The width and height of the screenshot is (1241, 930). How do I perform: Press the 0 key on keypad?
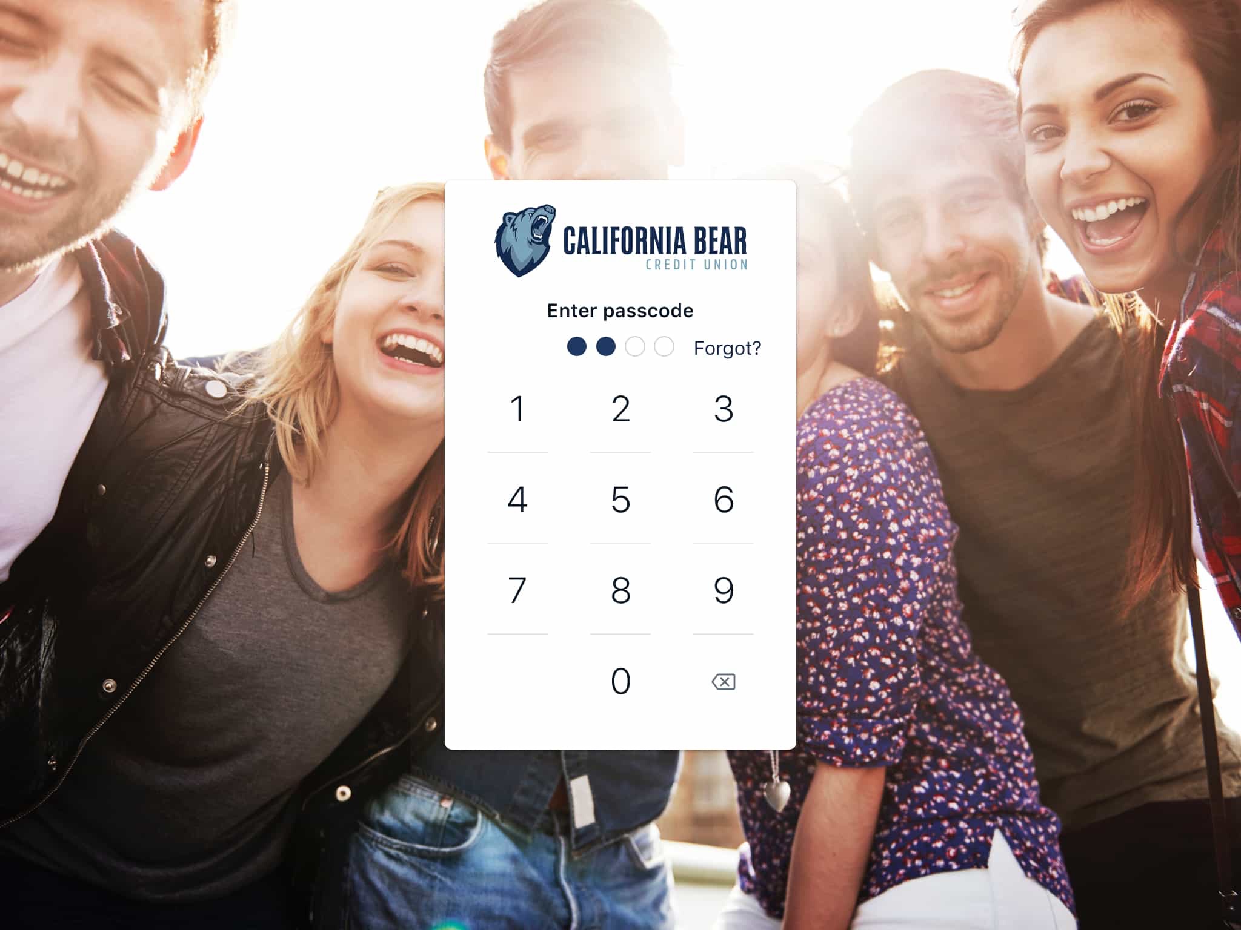click(x=619, y=681)
